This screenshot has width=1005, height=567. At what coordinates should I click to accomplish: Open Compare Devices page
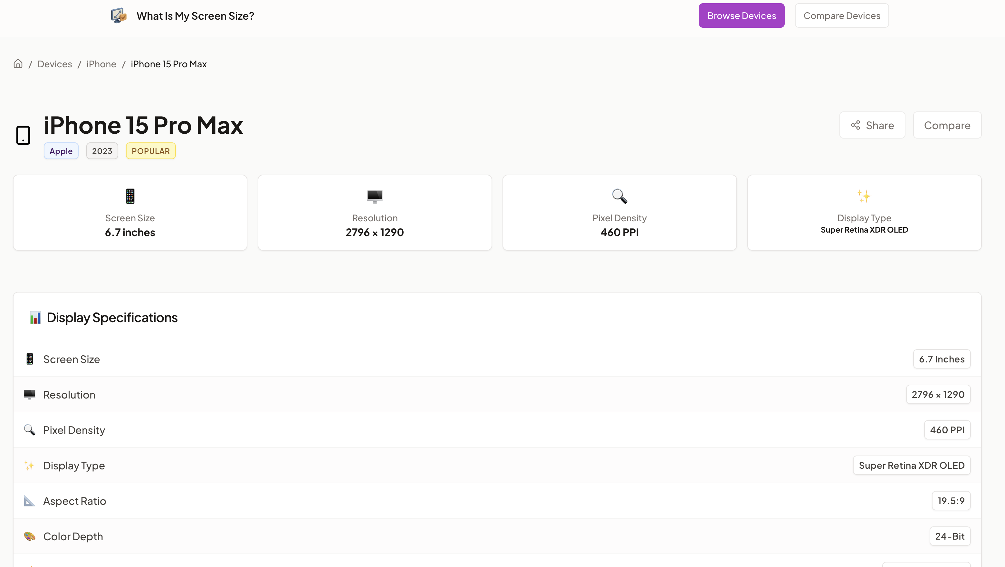842,15
